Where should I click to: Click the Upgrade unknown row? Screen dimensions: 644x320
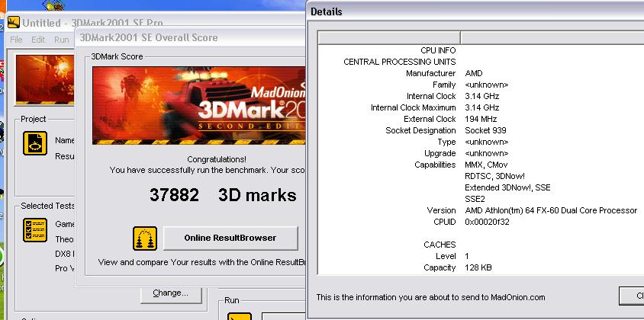(x=481, y=153)
